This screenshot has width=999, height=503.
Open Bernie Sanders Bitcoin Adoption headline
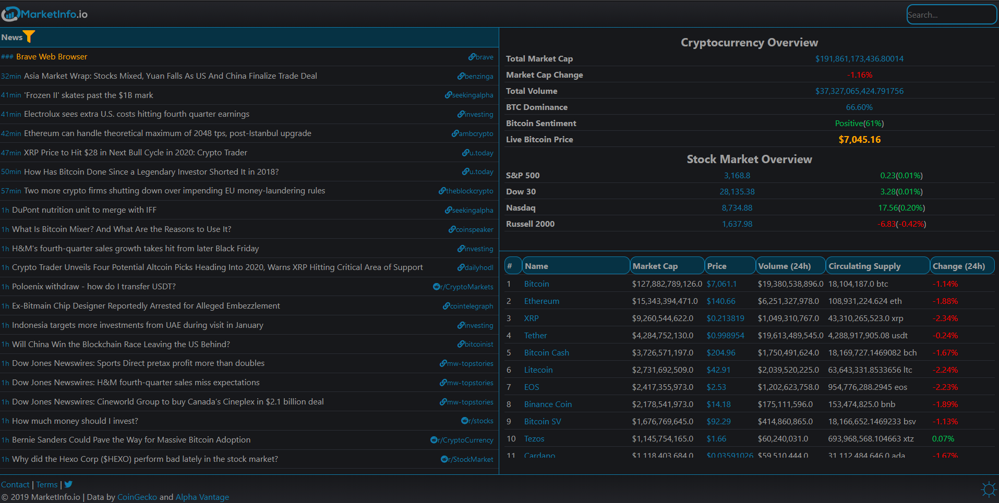(x=131, y=440)
